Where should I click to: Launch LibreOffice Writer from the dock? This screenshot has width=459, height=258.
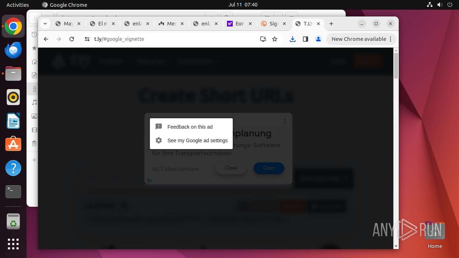13,121
